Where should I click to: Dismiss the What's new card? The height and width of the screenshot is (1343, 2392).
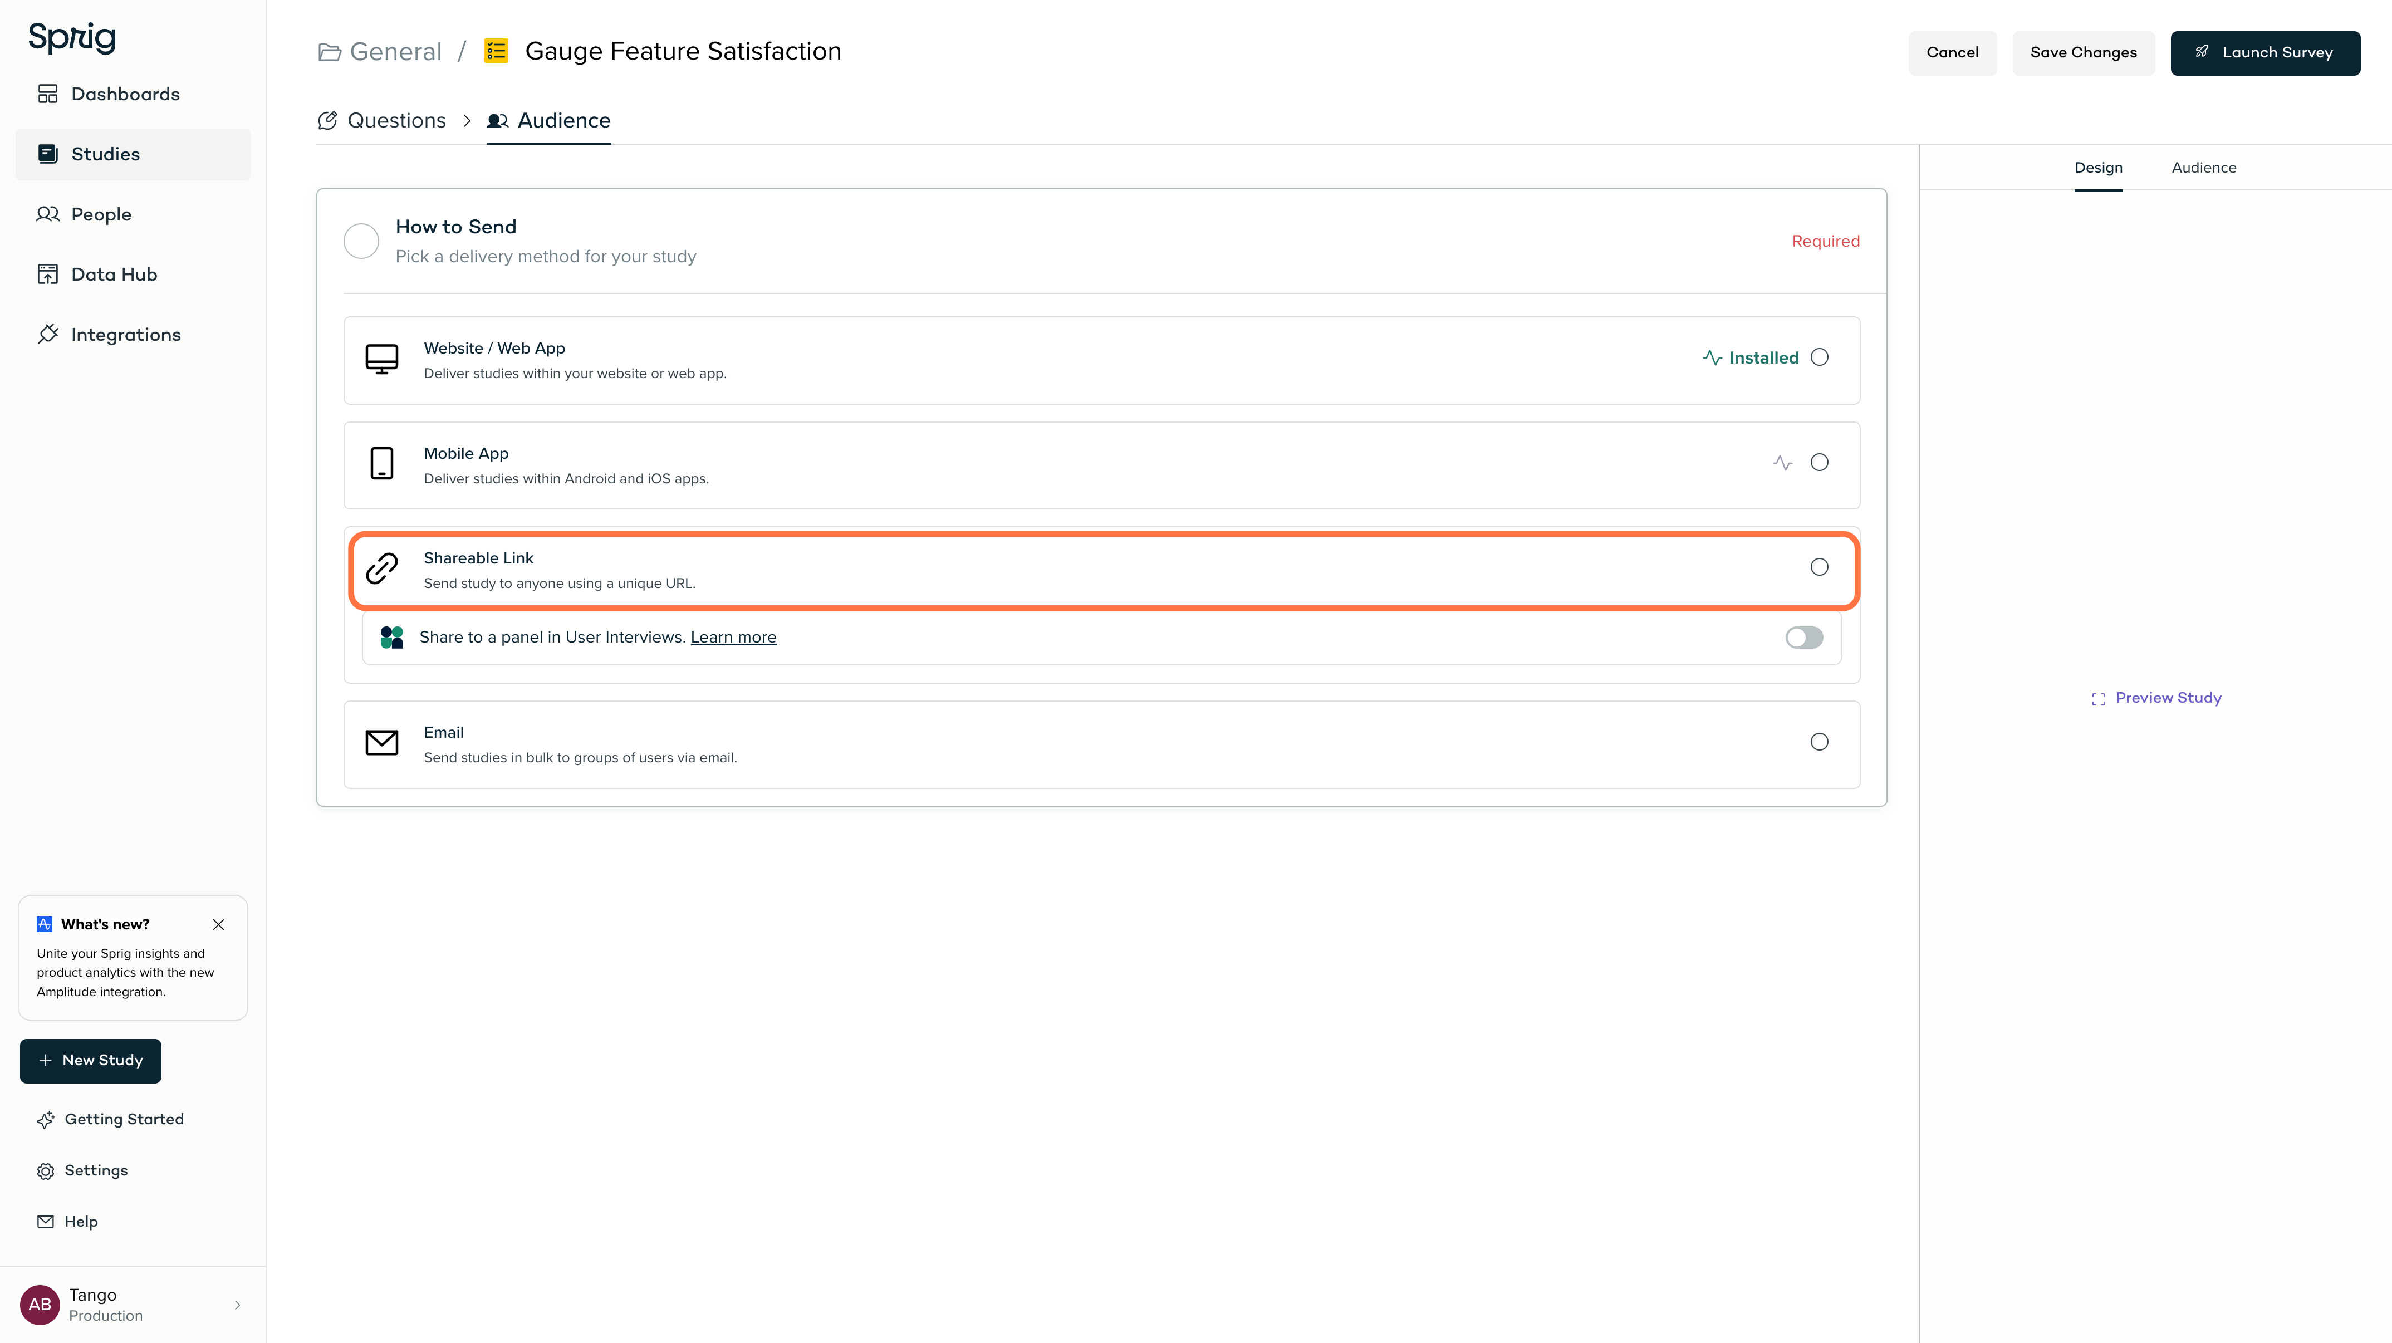pos(218,925)
